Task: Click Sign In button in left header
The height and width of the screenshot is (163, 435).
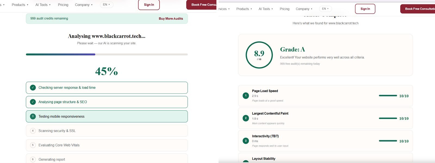Action: click(x=149, y=5)
